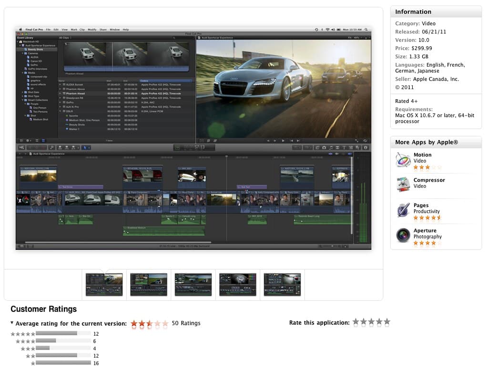Switch event browser to filmstrip view

click(x=37, y=141)
